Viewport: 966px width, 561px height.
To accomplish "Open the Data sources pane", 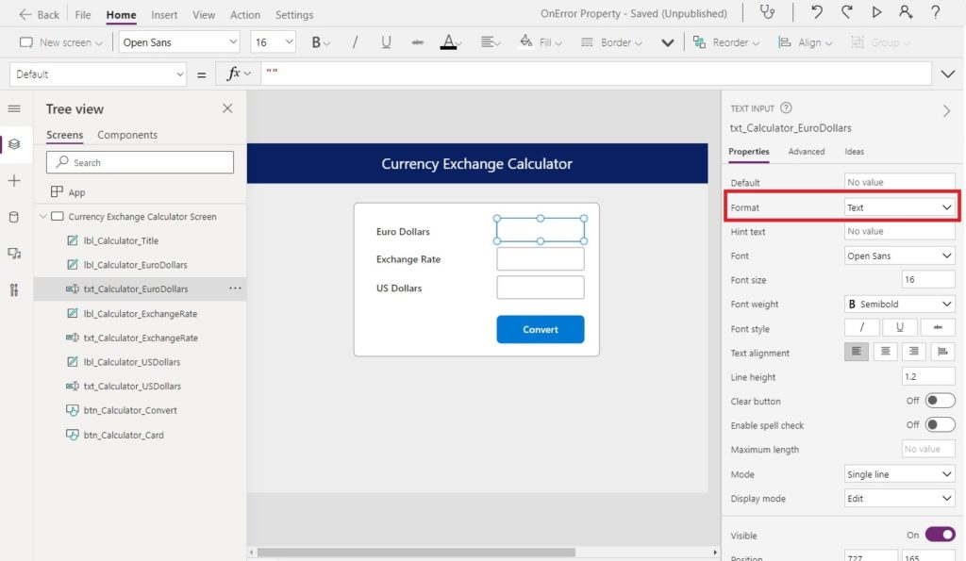I will (15, 217).
